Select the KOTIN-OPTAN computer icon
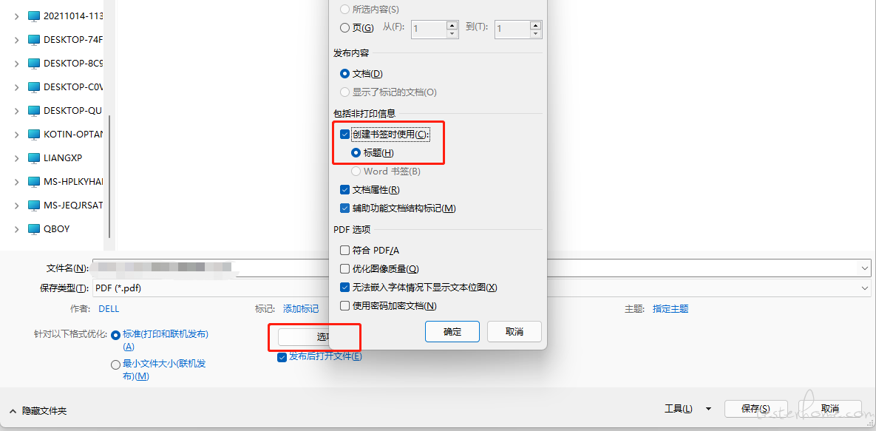Viewport: 876px width, 431px height. point(34,134)
